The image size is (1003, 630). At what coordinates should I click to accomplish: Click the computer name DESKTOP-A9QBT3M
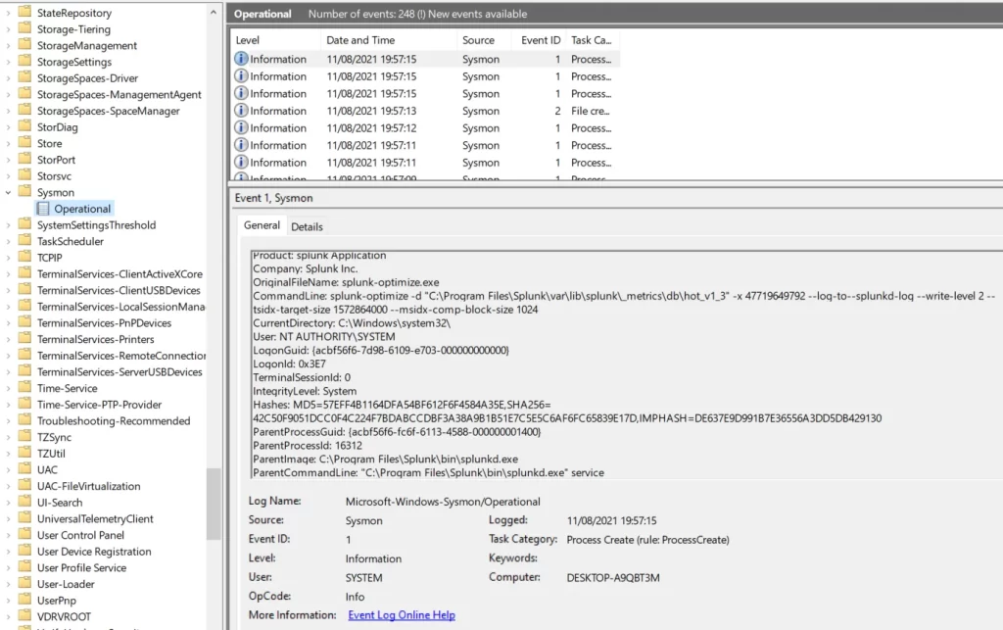point(613,577)
